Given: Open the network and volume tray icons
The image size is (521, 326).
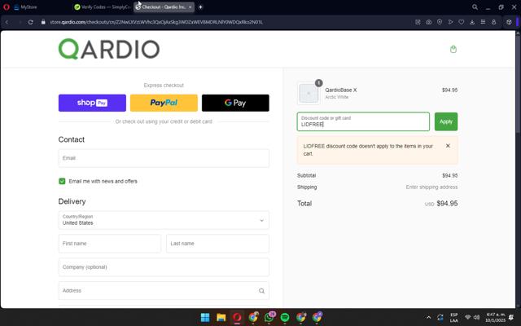Looking at the screenshot, I should (x=472, y=317).
